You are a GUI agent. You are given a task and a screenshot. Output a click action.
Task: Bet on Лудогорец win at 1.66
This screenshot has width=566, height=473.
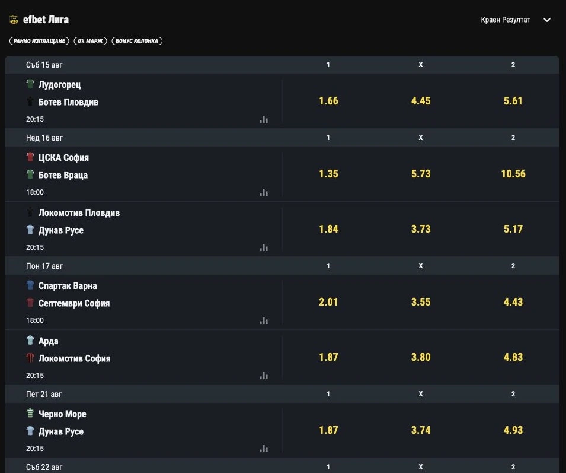pos(328,101)
